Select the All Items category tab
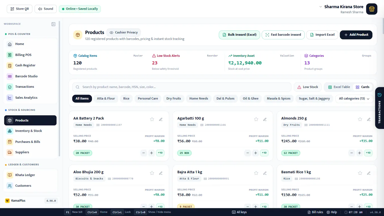Screen dimensions: 384x216 click(82, 98)
